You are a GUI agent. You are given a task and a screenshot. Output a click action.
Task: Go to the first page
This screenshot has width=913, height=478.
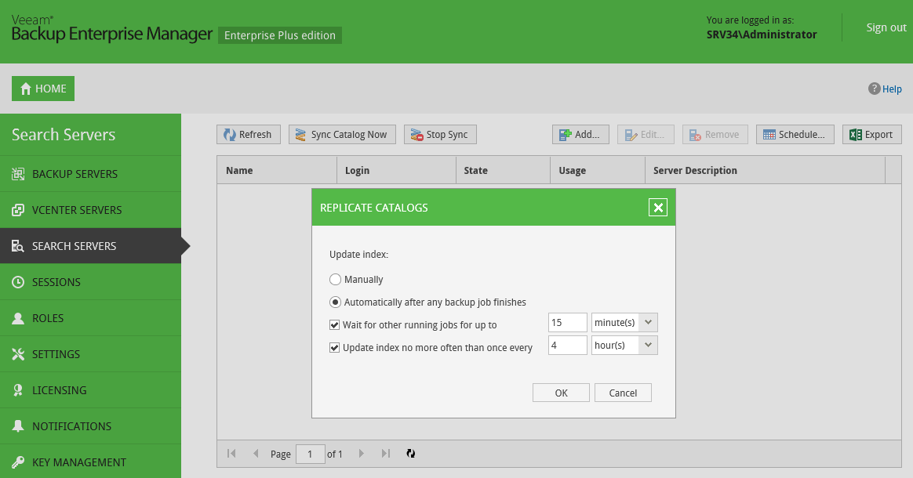pos(231,454)
